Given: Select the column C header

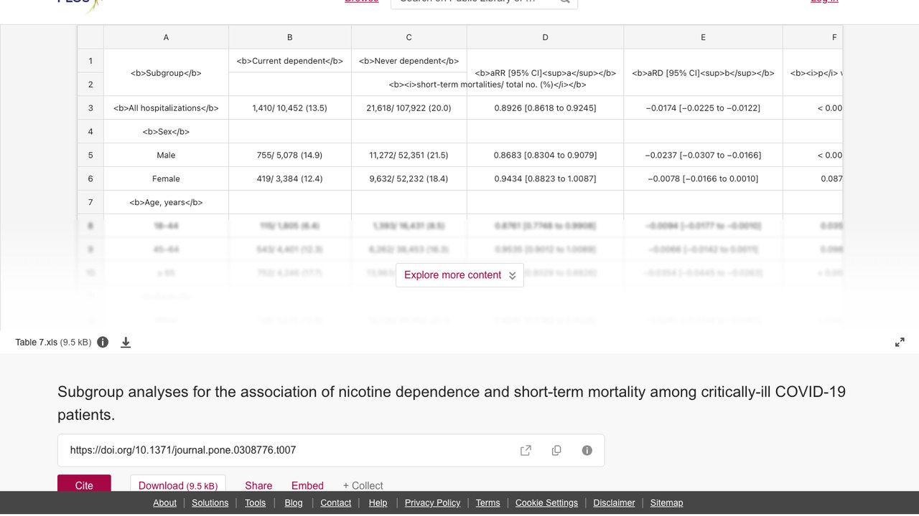Looking at the screenshot, I should pyautogui.click(x=409, y=37).
